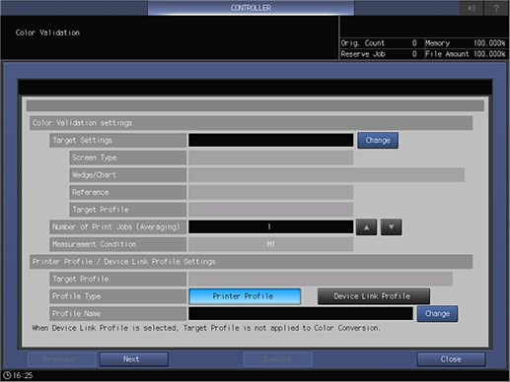Click the Memory 100.000% indicator
Screen dimensions: 510x382
[466, 43]
